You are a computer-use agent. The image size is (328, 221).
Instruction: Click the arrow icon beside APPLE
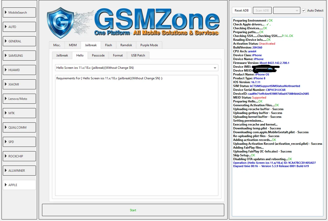click(6, 185)
